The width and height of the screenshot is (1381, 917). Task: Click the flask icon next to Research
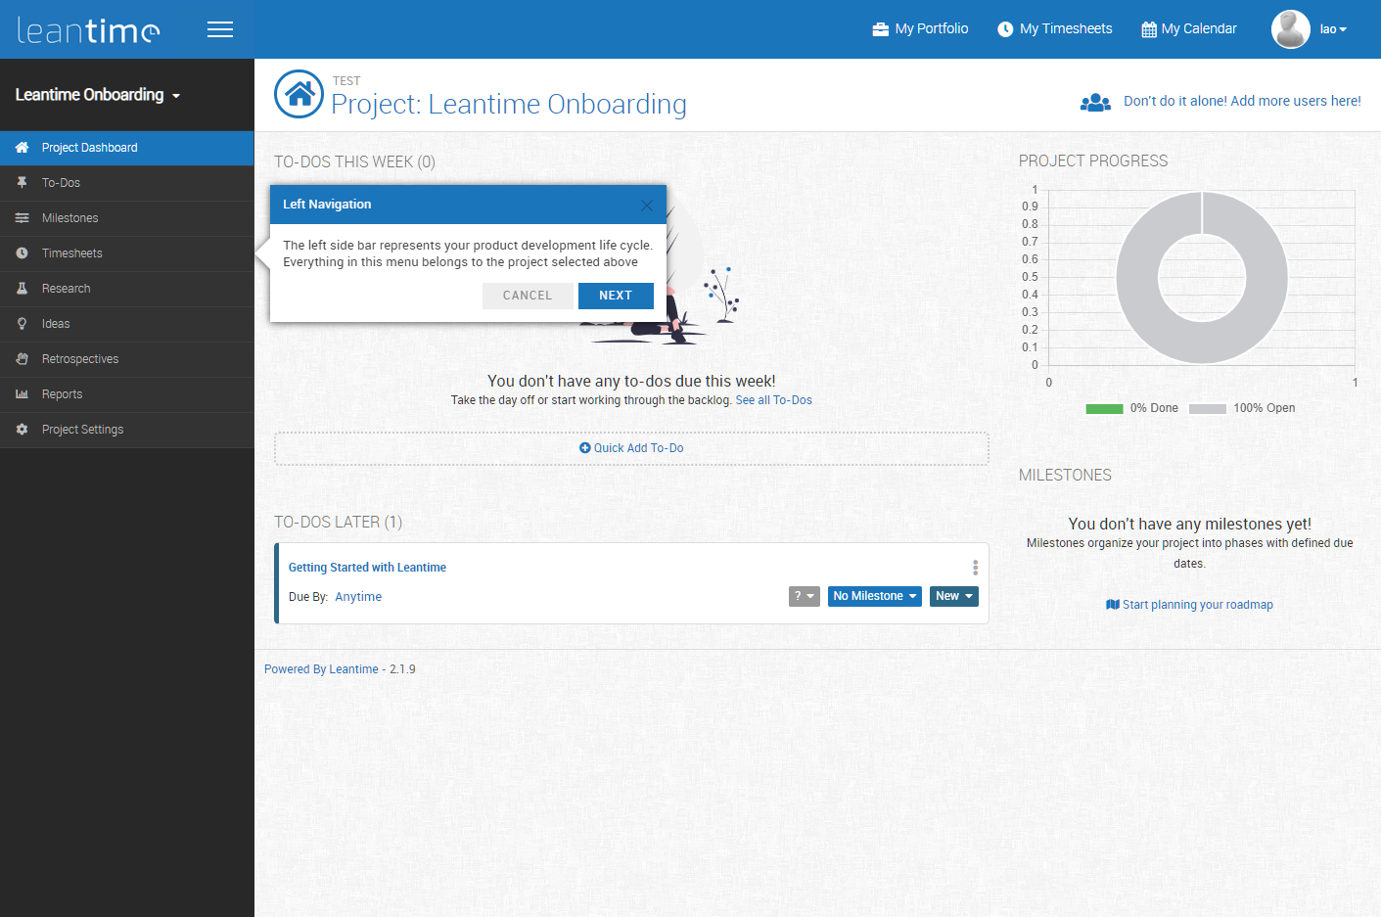coord(22,289)
